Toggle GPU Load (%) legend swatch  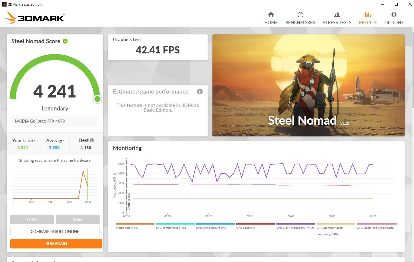pyautogui.click(x=255, y=224)
